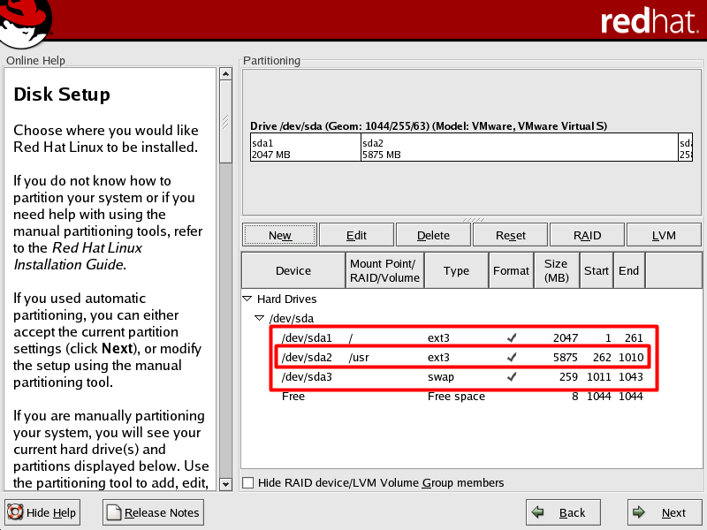This screenshot has width=707, height=530.
Task: Click the pane divider grip below drive map
Action: [473, 219]
